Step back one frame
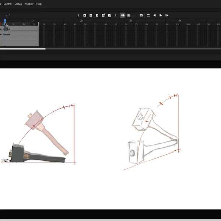 tap(155, 15)
